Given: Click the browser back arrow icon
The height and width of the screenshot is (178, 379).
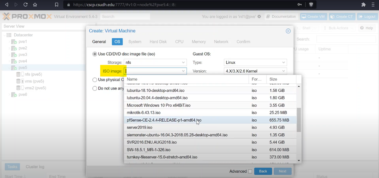Looking at the screenshot, I should pos(7,5).
